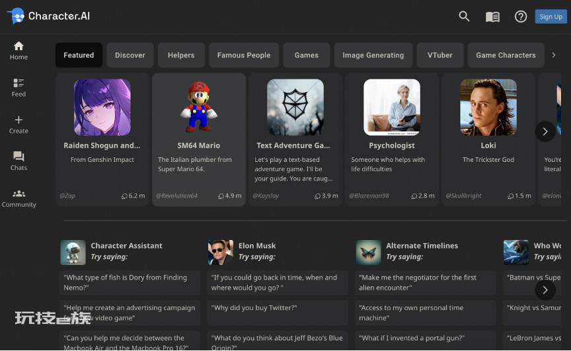Click the Psychologist card title
Image resolution: width=571 pixels, height=351 pixels.
pos(392,145)
